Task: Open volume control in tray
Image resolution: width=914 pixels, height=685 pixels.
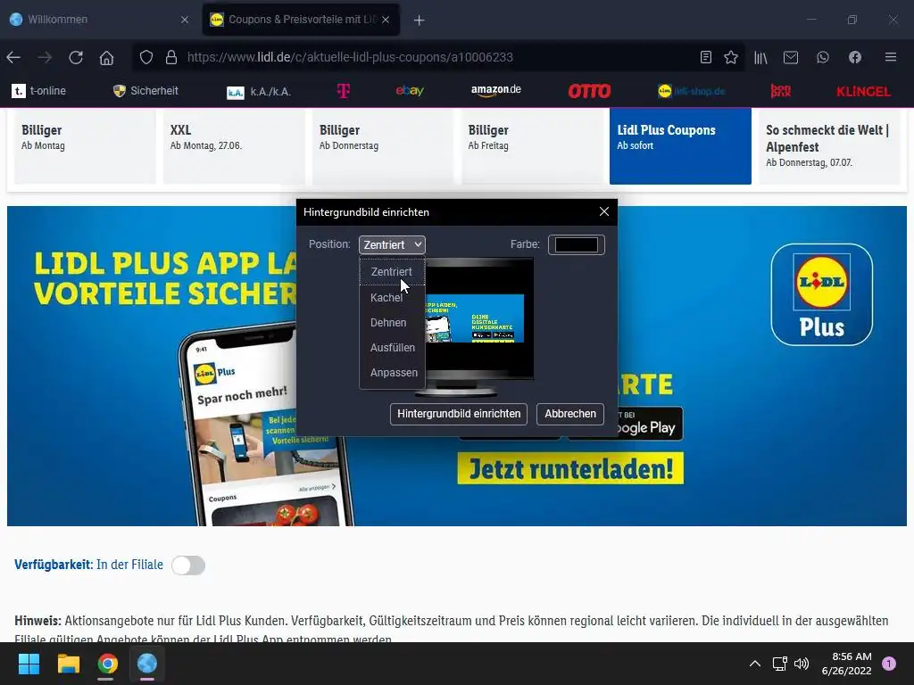Action: (x=802, y=664)
